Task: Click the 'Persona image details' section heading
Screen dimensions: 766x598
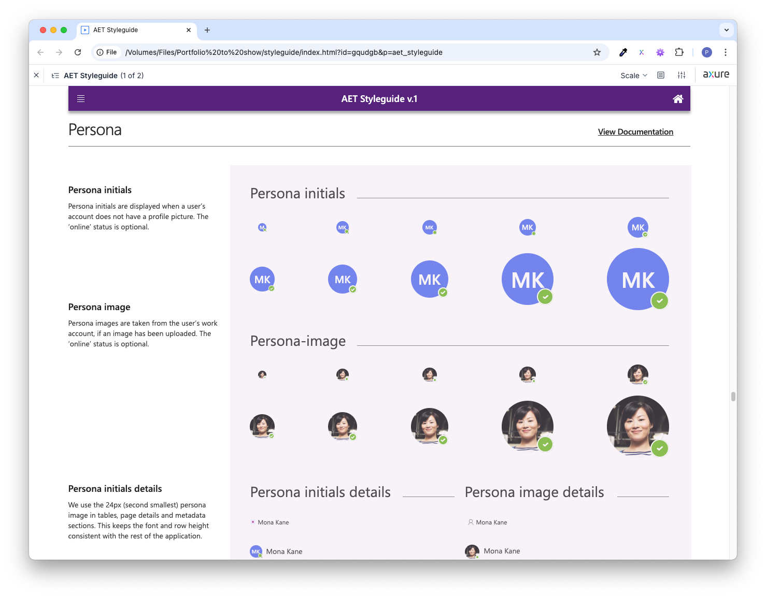Action: 534,492
